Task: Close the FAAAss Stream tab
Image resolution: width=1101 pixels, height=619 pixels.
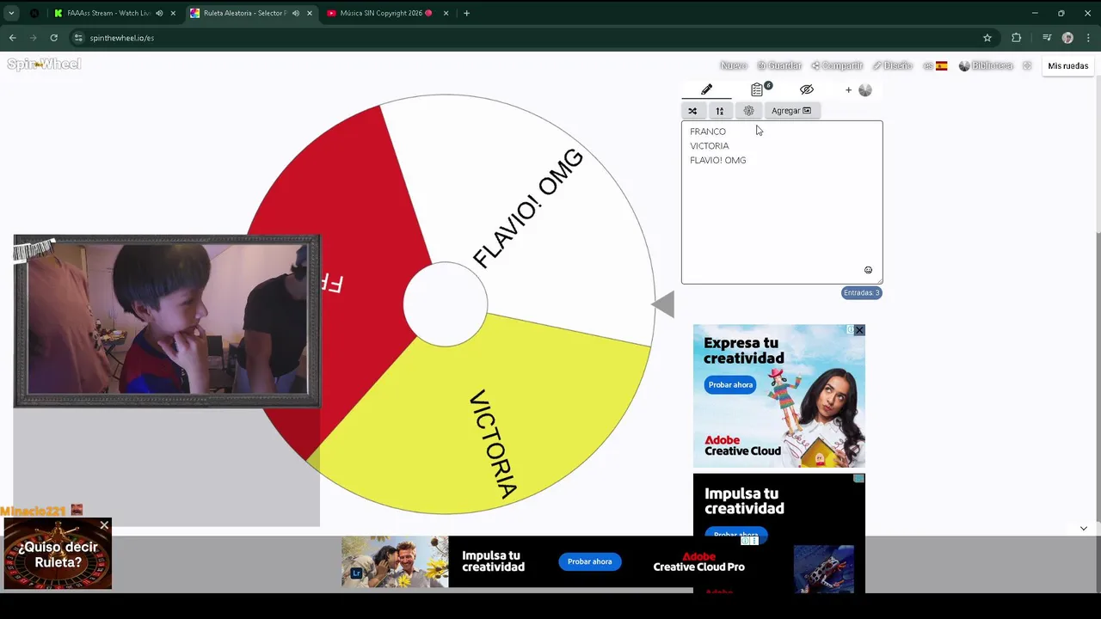Action: pyautogui.click(x=173, y=13)
